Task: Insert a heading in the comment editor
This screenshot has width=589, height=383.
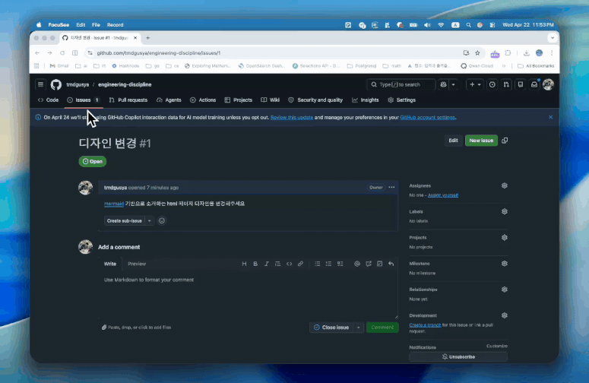Action: [x=244, y=264]
